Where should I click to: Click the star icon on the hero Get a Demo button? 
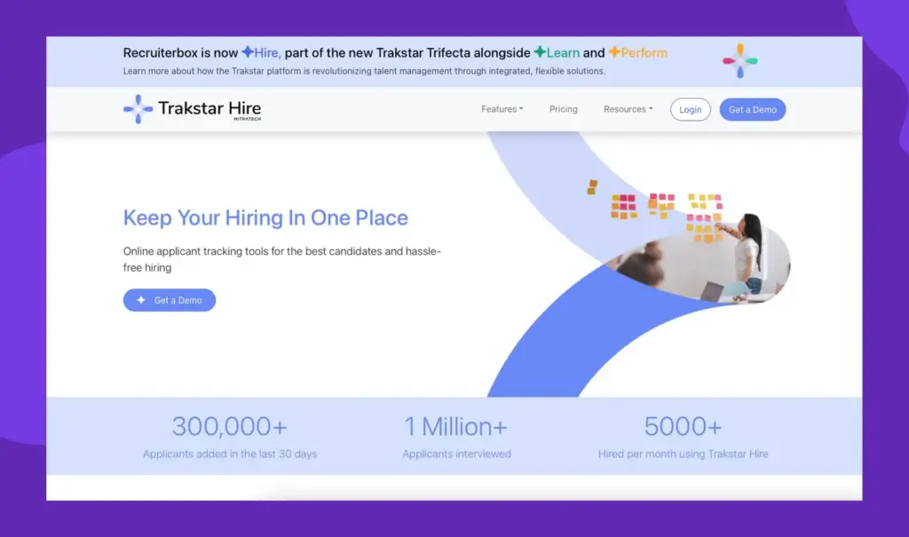coord(141,300)
